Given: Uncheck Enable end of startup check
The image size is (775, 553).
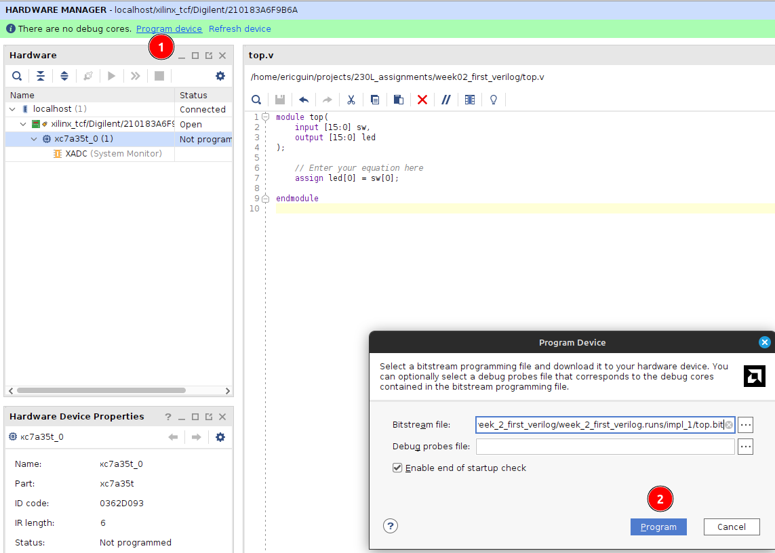Looking at the screenshot, I should pyautogui.click(x=397, y=468).
